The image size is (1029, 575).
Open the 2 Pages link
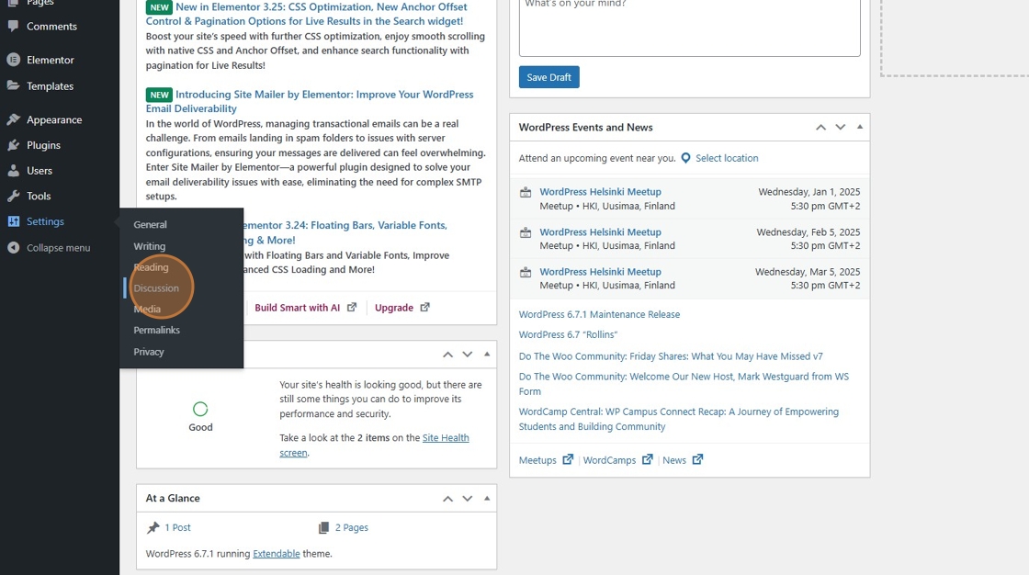coord(352,528)
